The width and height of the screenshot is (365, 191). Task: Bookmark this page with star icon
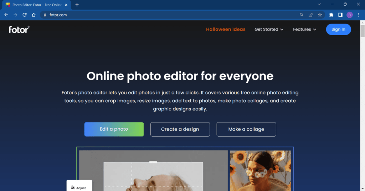pyautogui.click(x=320, y=15)
